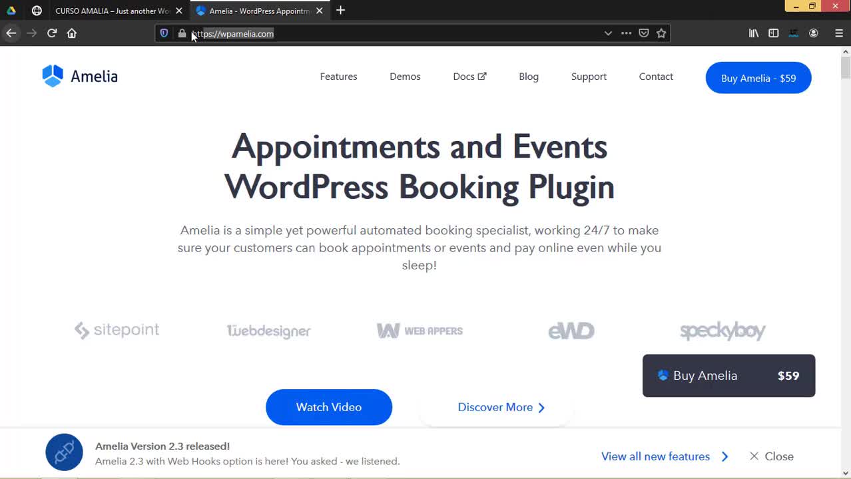Open the Docs external link

(x=469, y=77)
